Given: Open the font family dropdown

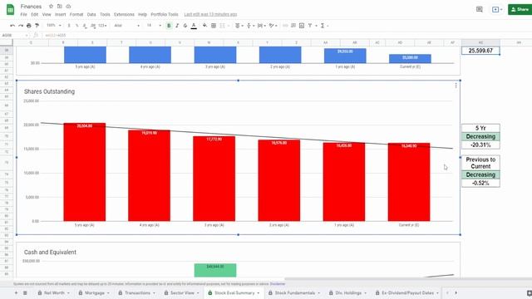Looking at the screenshot, I should coord(127,26).
